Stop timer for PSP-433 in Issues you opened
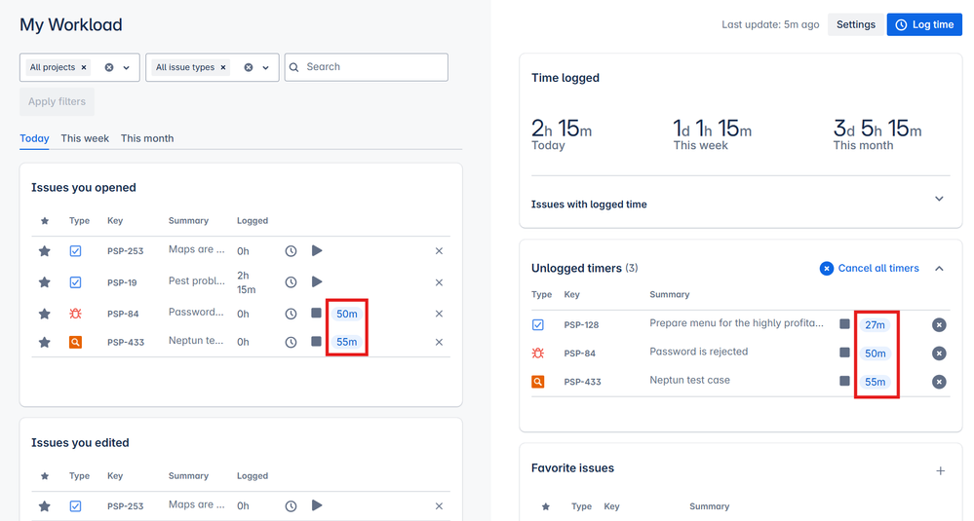Viewport: 974px width, 521px height. pos(316,341)
